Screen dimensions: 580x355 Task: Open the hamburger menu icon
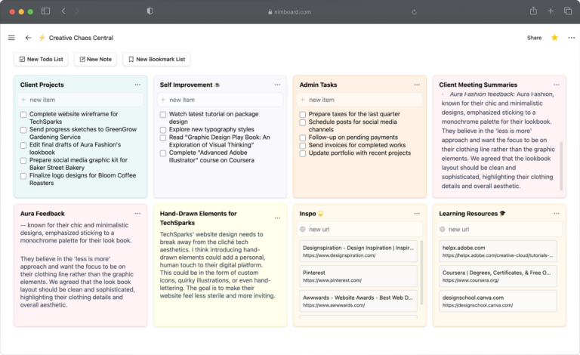11,38
